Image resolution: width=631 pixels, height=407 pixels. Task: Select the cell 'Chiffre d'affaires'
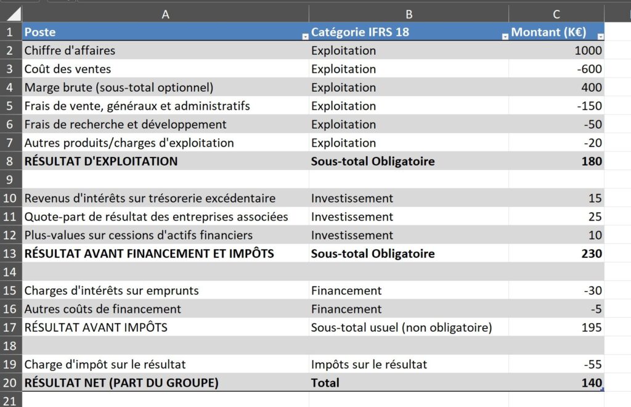(165, 50)
